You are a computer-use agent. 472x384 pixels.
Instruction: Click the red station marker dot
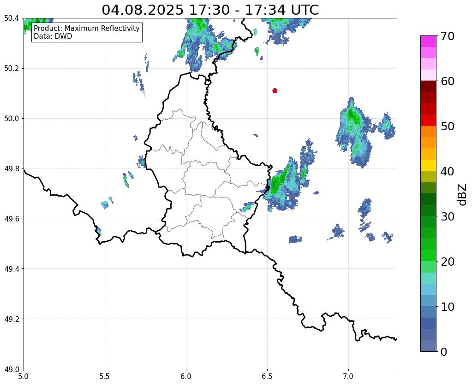(275, 91)
